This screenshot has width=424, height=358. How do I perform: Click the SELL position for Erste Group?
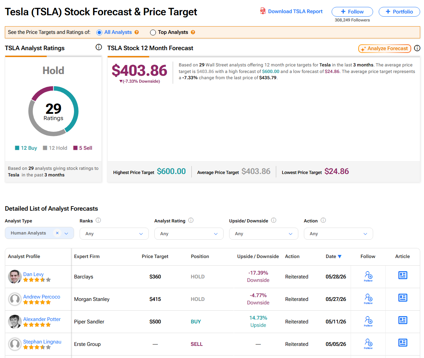coord(197,344)
